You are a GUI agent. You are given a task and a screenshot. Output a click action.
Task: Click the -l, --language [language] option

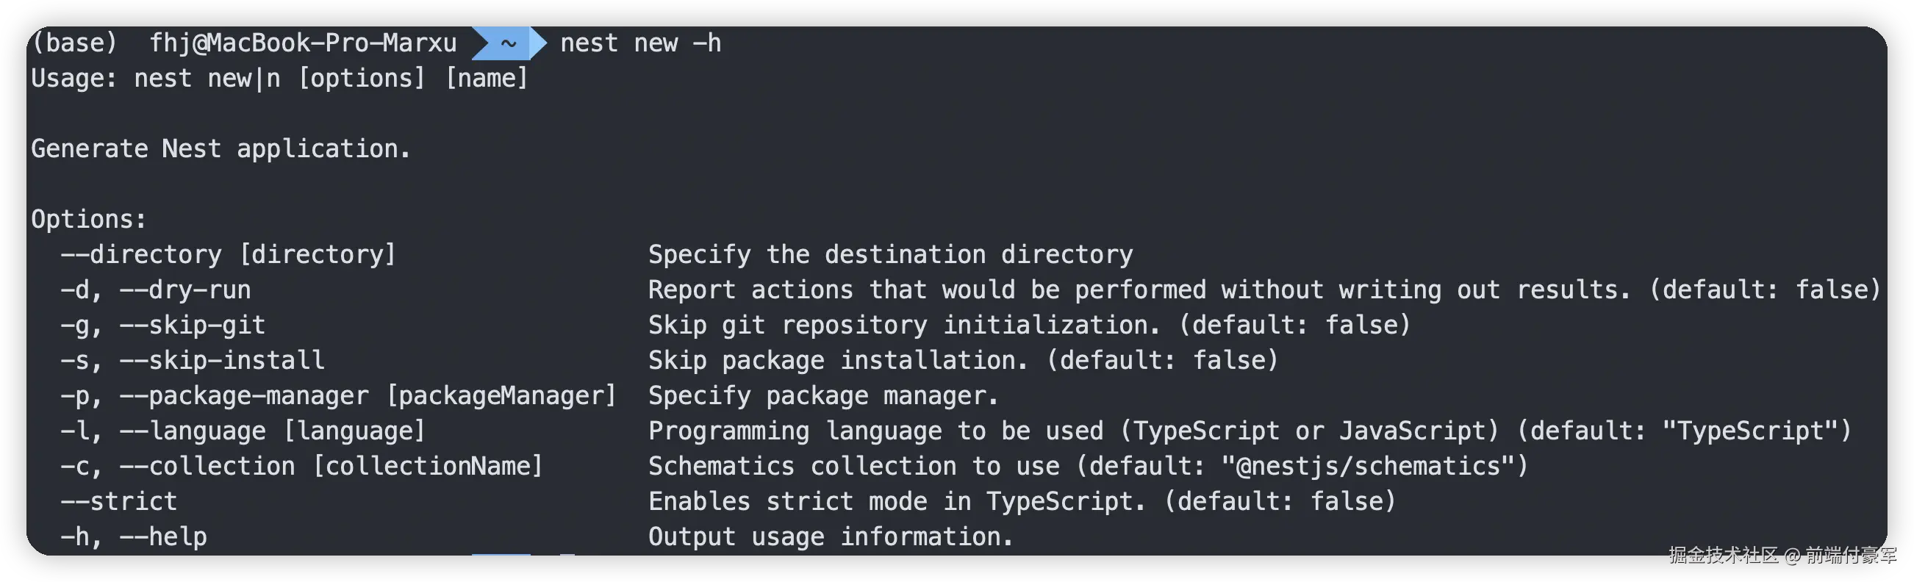(243, 431)
